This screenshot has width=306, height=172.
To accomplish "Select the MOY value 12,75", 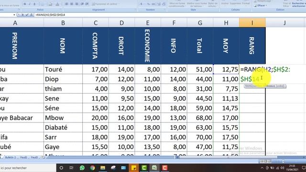I will click(226, 69).
